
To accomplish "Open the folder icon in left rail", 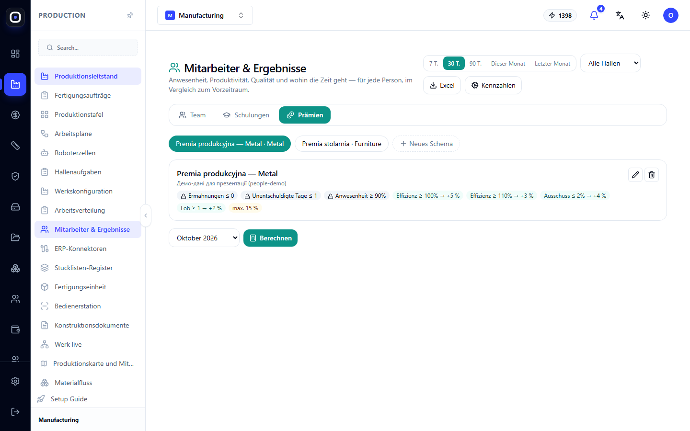I will [x=15, y=238].
